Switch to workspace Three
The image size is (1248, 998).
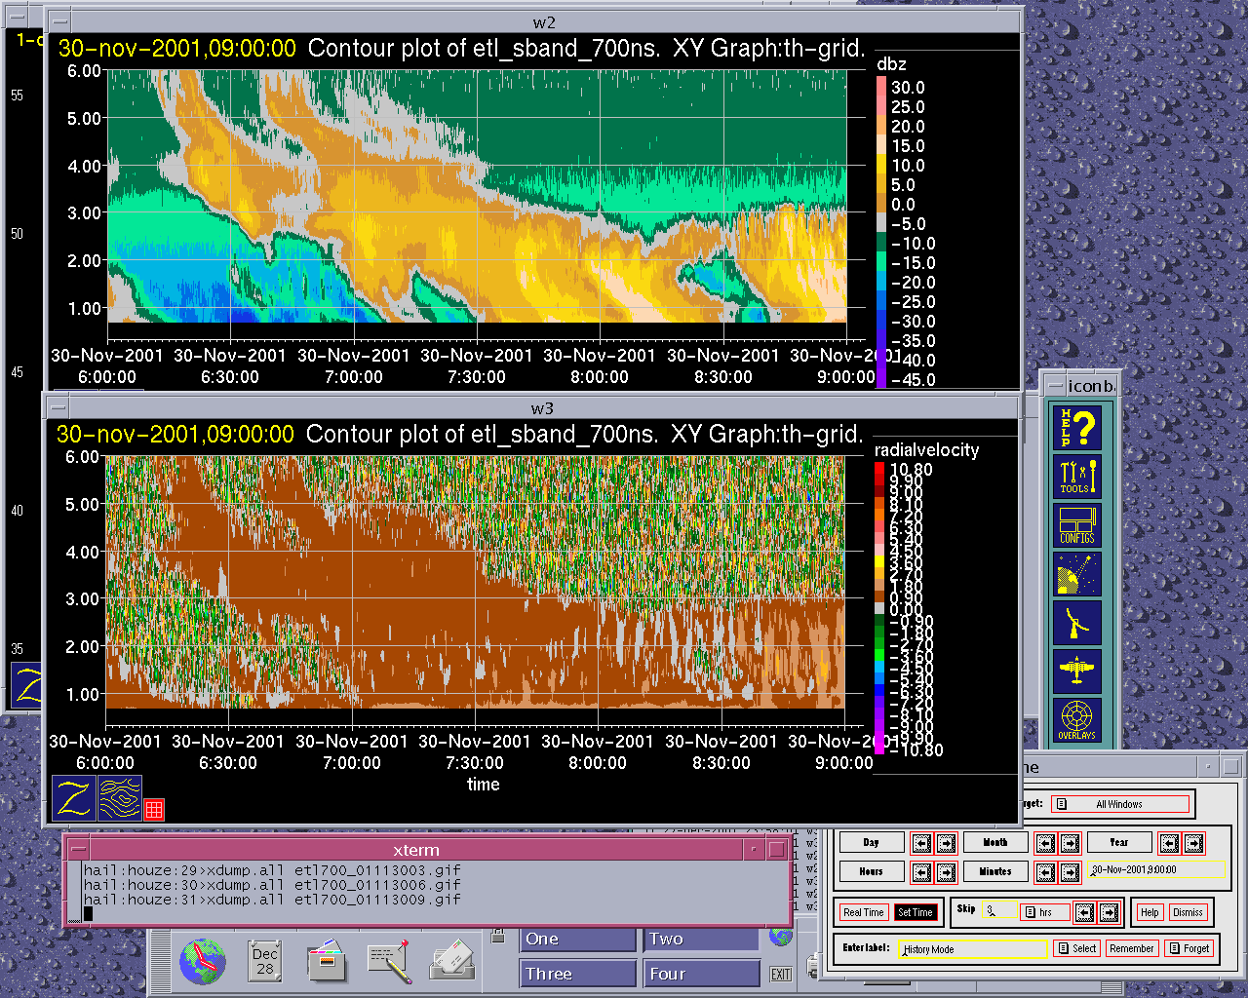pyautogui.click(x=577, y=974)
